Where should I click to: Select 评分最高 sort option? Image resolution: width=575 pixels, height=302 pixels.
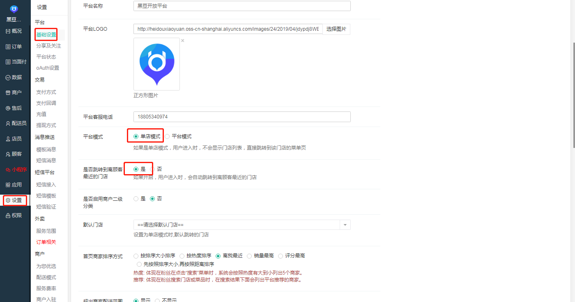tap(281, 256)
